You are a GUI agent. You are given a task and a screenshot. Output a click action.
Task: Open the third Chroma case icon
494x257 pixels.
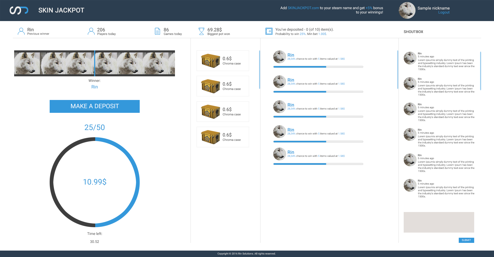click(x=210, y=112)
